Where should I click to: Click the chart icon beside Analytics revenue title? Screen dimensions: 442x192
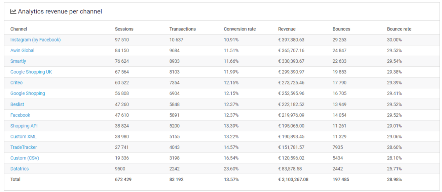tap(13, 11)
